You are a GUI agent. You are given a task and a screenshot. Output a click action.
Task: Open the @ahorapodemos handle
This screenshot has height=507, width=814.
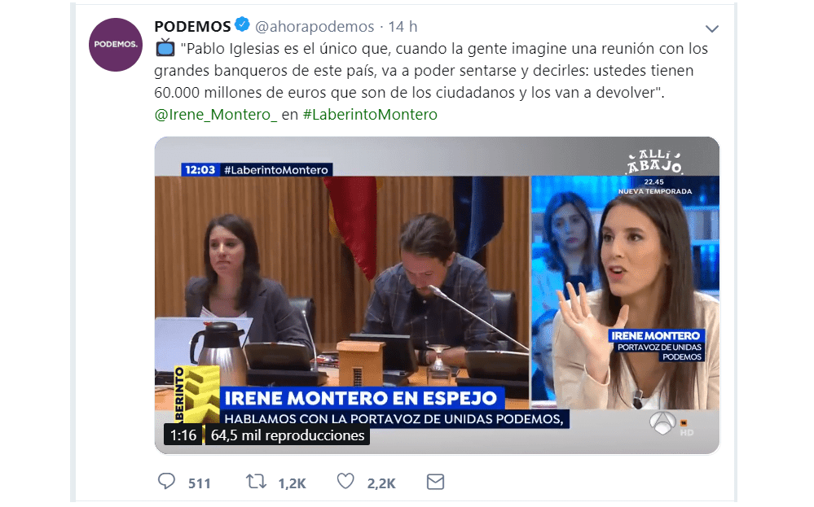[314, 26]
